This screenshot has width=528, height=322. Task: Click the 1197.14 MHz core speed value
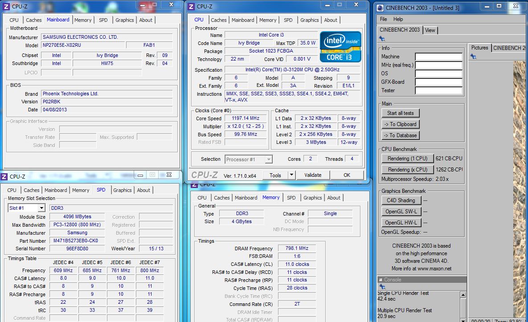click(246, 118)
